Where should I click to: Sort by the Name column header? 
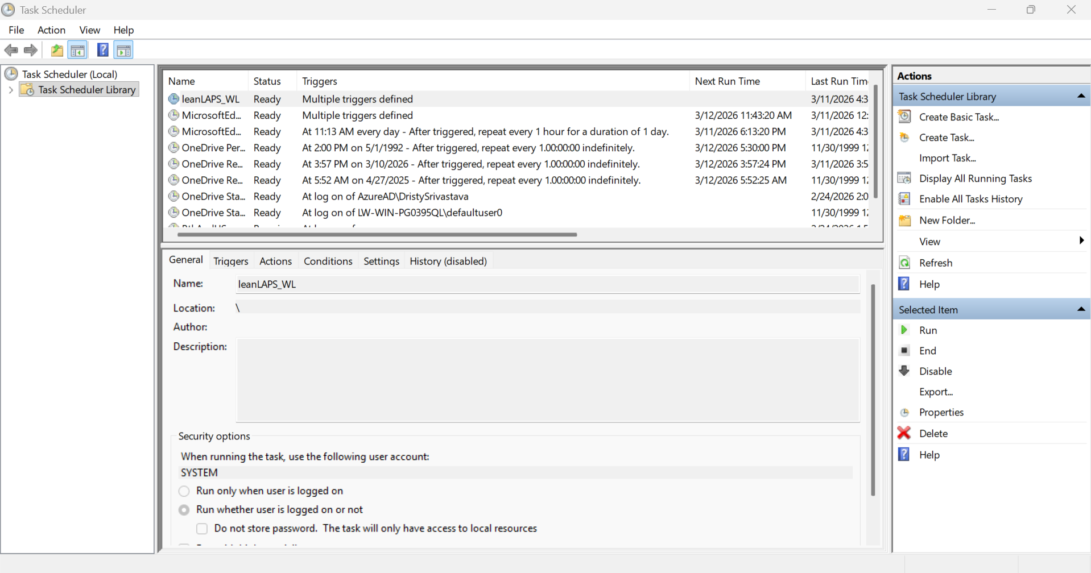(x=206, y=81)
